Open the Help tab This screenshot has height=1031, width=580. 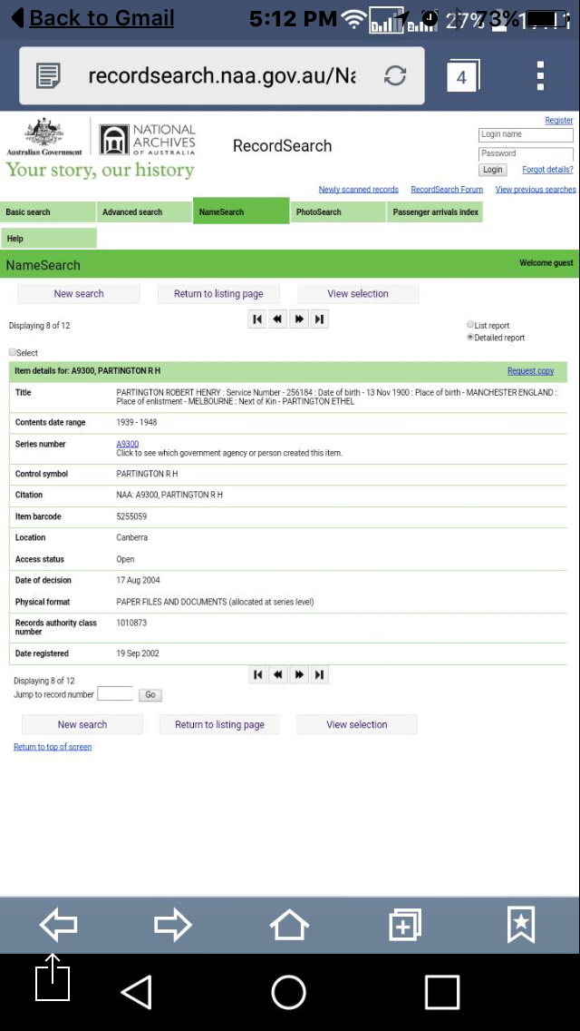[x=48, y=238]
